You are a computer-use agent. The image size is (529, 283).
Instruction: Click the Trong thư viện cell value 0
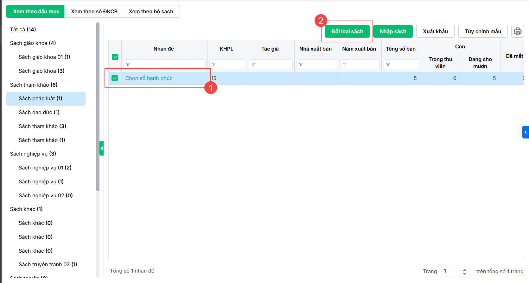(455, 78)
